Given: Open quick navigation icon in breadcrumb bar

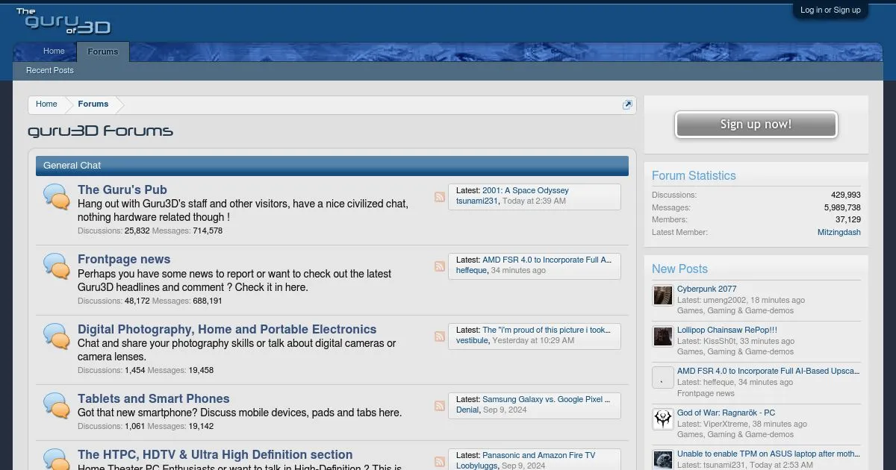Looking at the screenshot, I should (627, 104).
